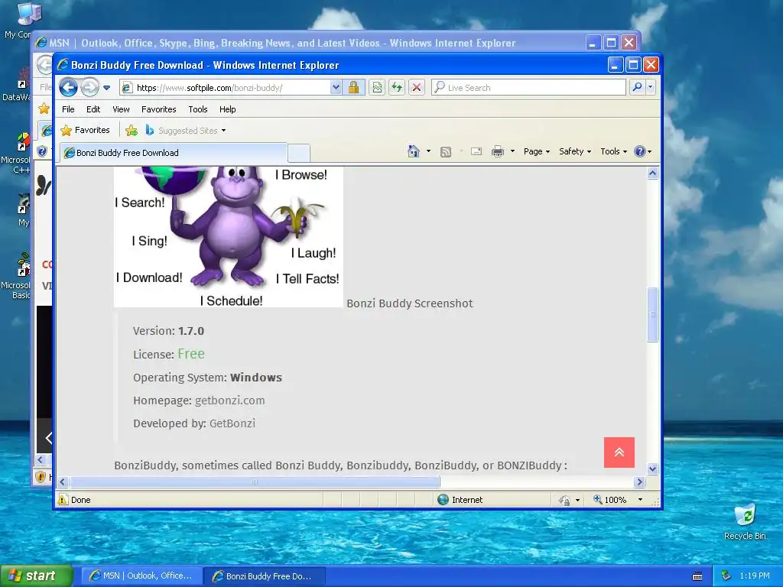Expand the address bar history dropdown
783x587 pixels.
coord(336,88)
